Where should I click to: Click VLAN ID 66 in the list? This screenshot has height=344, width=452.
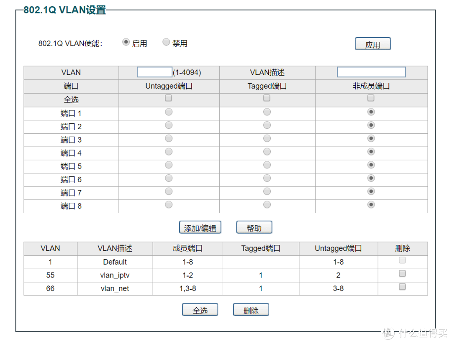pyautogui.click(x=51, y=289)
